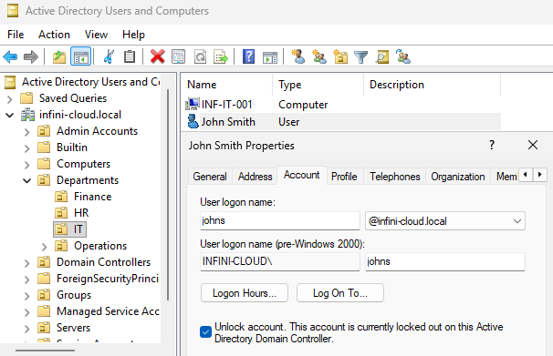
Task: Click the tree pane vertical scrollbar
Action: click(168, 195)
